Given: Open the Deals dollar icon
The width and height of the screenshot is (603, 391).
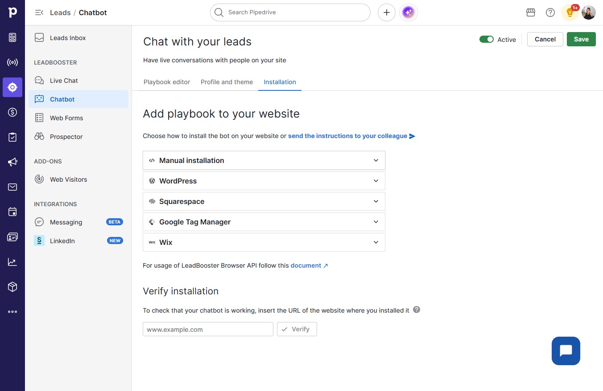Looking at the screenshot, I should [x=12, y=112].
